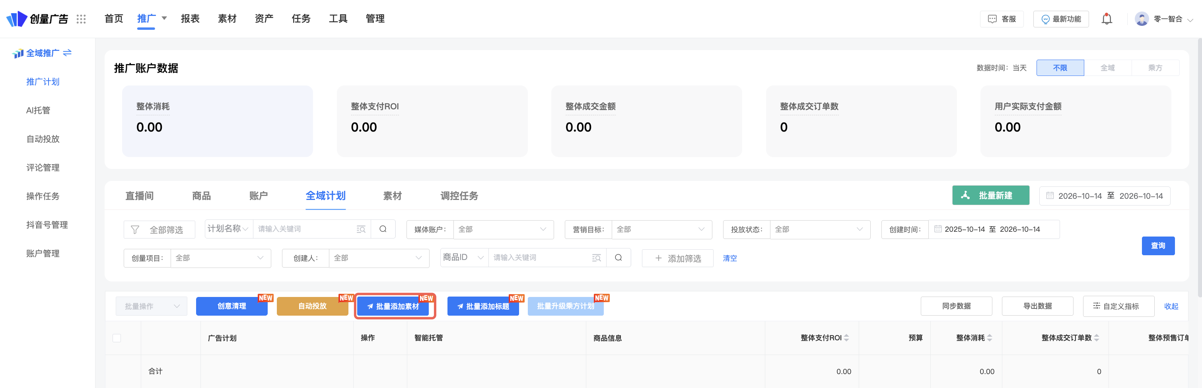Select 乘方 data scope option
1202x388 pixels.
(1155, 68)
